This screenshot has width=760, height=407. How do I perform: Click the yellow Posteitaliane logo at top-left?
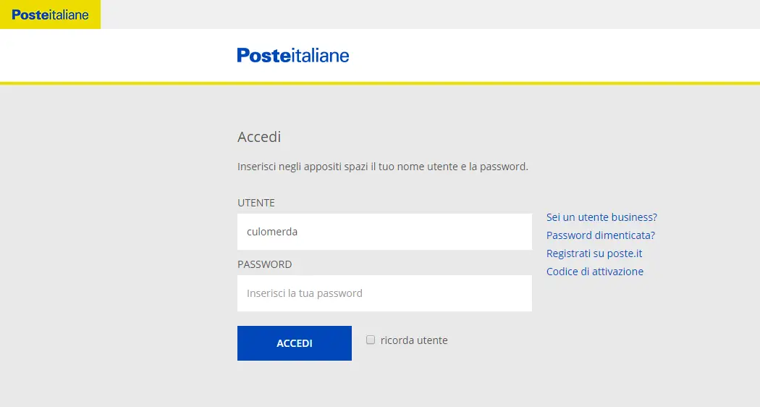pos(50,14)
